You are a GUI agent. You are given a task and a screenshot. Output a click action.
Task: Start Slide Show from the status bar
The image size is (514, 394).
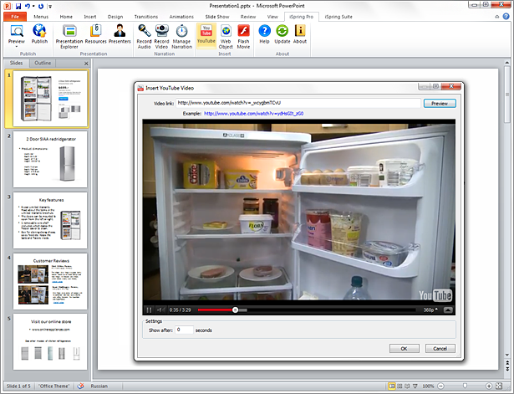(x=415, y=386)
